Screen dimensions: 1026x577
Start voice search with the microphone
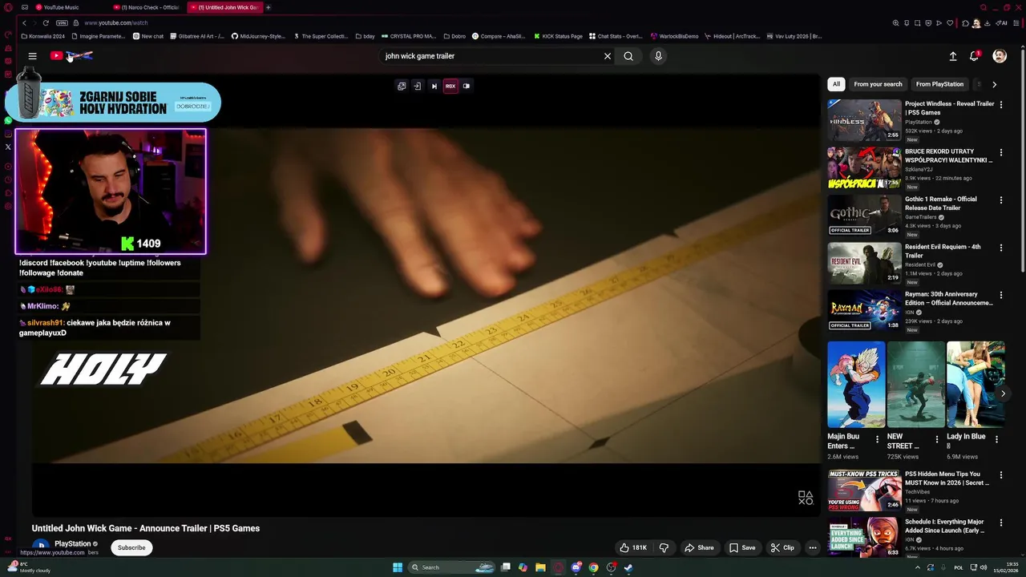[658, 56]
